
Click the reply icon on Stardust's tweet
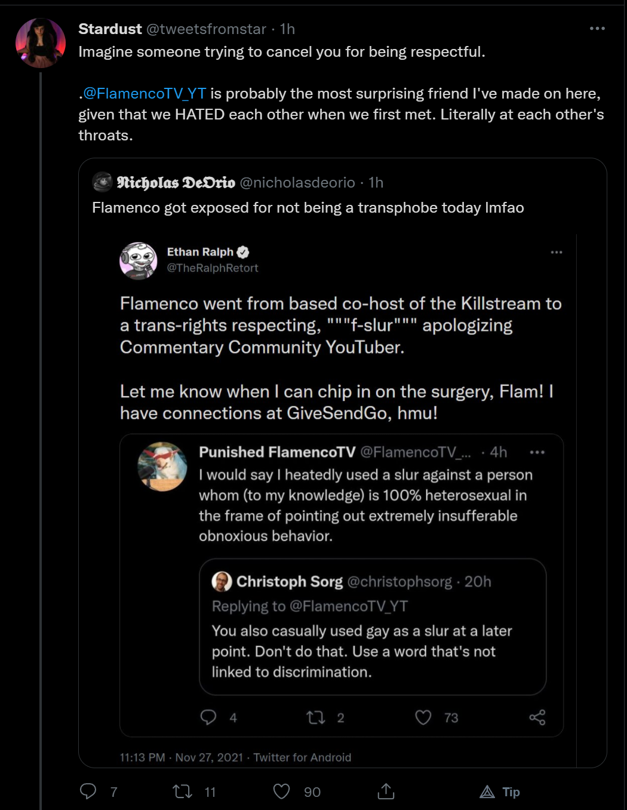tap(88, 791)
